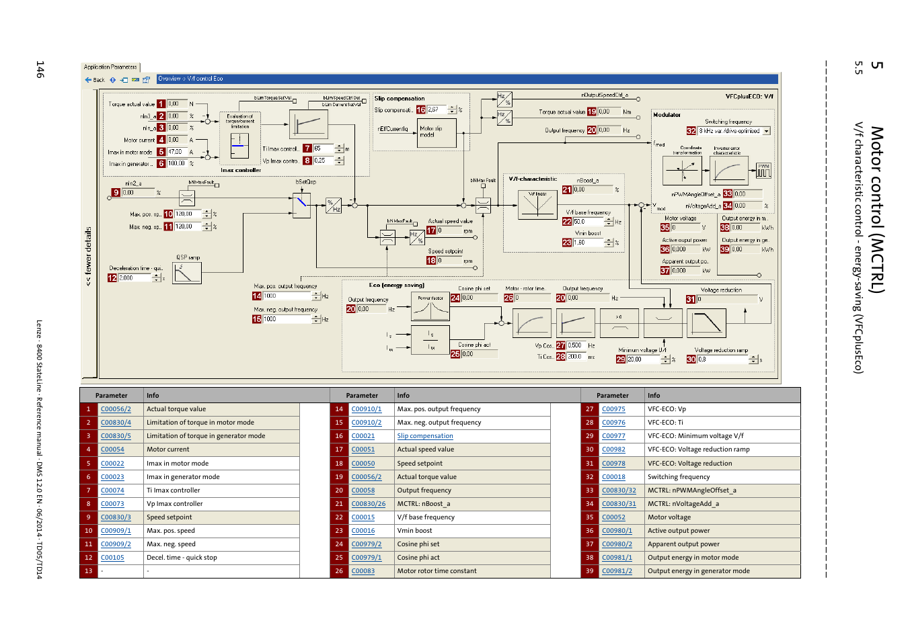Viewport: 908px width, 641px height.
Task: Click the PWM block icon
Action: (x=763, y=170)
